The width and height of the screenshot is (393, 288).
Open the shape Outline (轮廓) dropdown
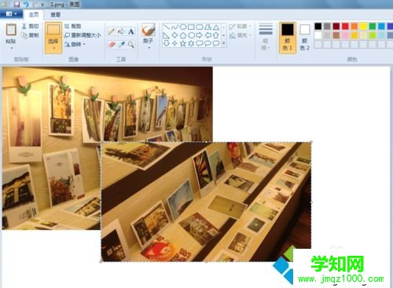tap(240, 27)
